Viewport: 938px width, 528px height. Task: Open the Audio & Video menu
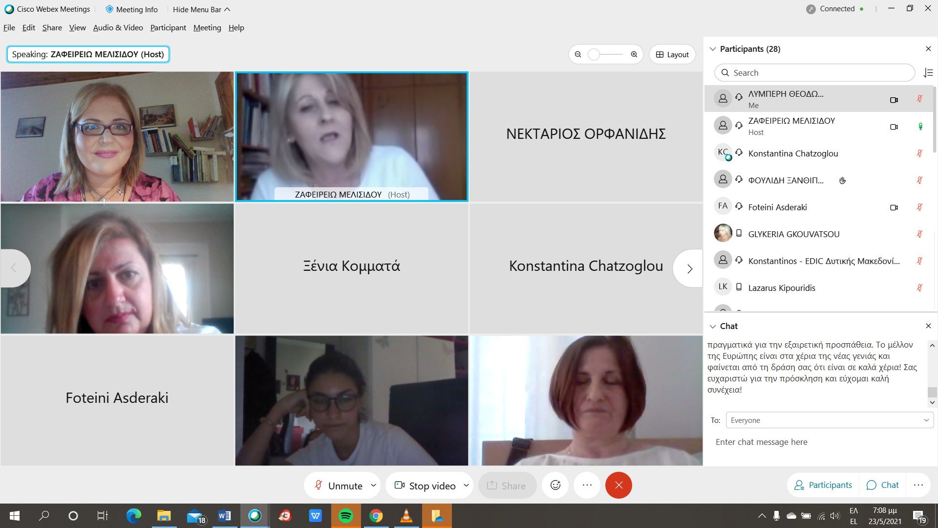(x=118, y=28)
